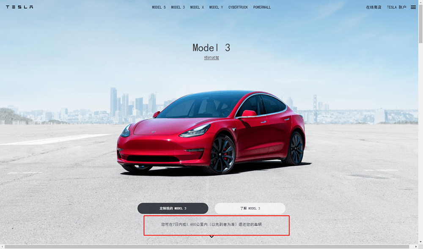This screenshot has height=249, width=423.
Task: Open the MODEL X page
Action: 197,7
